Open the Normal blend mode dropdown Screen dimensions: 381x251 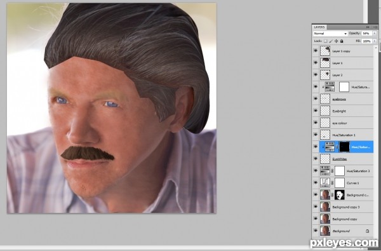point(330,33)
